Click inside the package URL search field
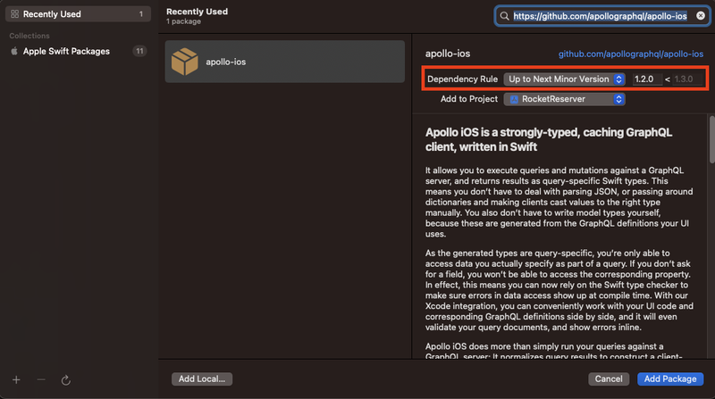The width and height of the screenshot is (715, 399). [x=599, y=16]
